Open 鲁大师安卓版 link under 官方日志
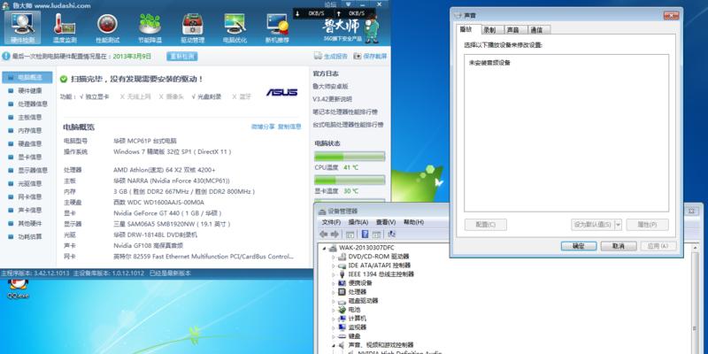This screenshot has width=708, height=354. click(330, 86)
